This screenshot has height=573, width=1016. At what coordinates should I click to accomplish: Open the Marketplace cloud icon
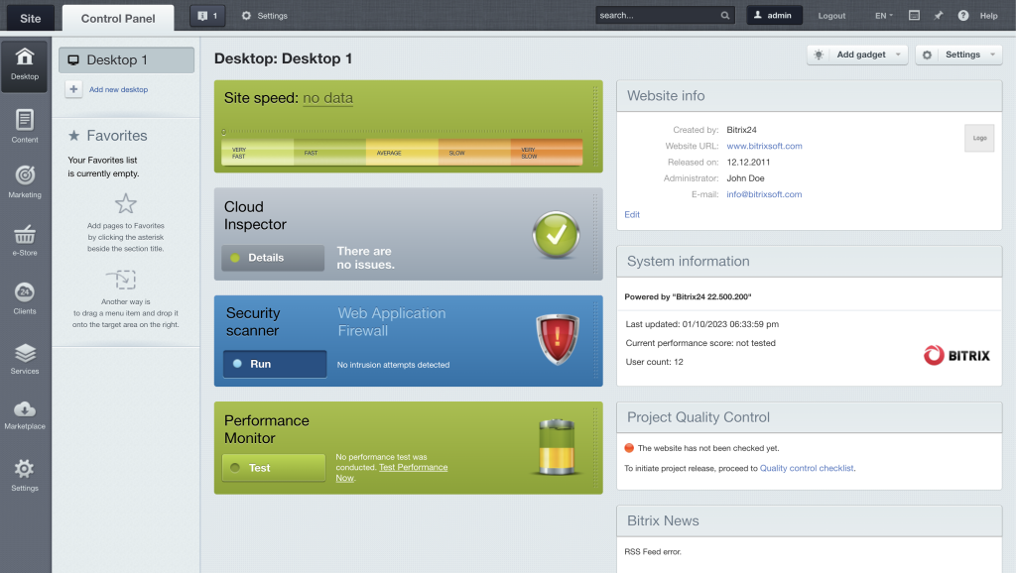click(25, 409)
